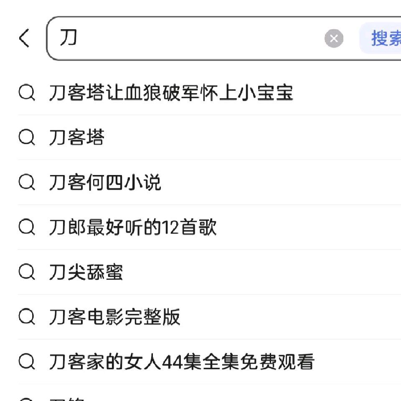Click the search icon of the bottom cut-off suggestion

click(27, 399)
